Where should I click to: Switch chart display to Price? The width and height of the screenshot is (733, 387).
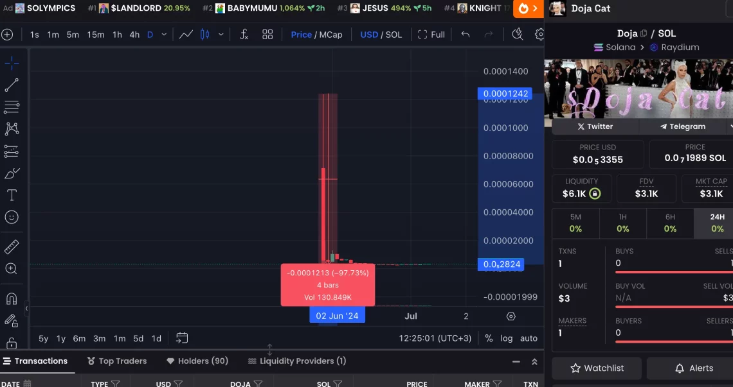click(x=301, y=35)
